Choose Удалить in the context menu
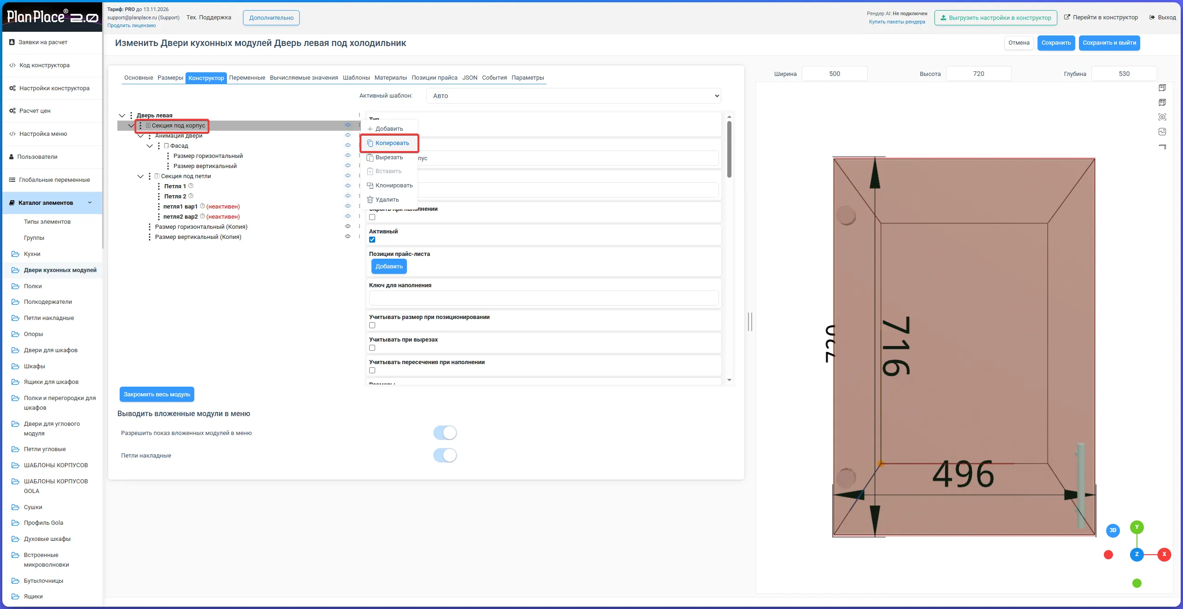Viewport: 1183px width, 609px height. (x=383, y=200)
